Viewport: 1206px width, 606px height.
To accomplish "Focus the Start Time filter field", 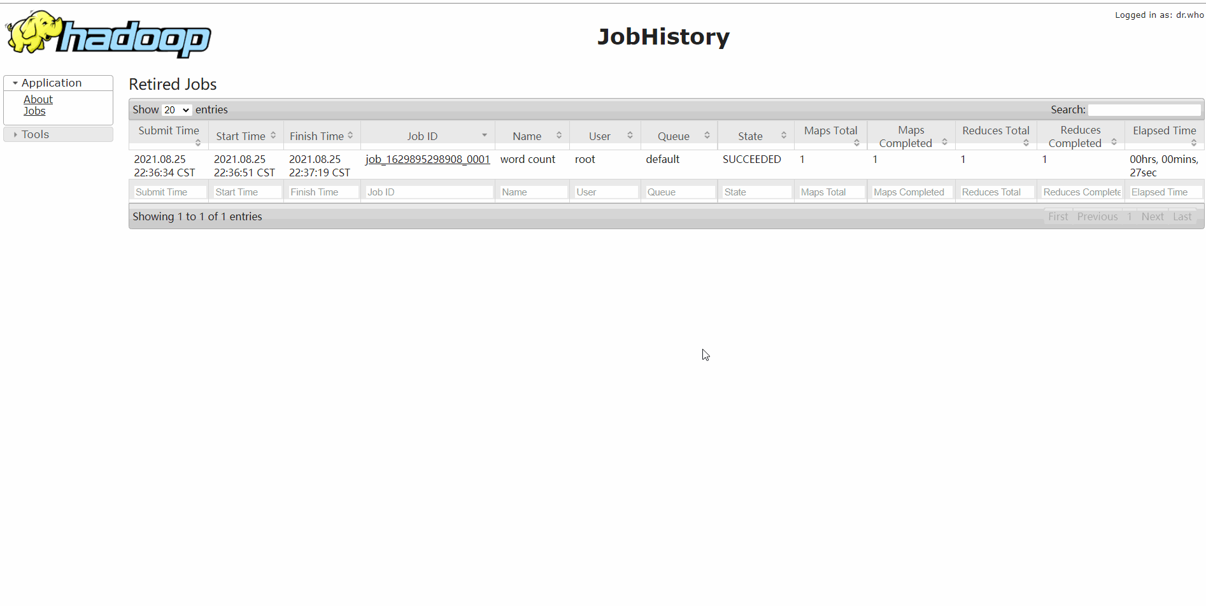I will pos(247,192).
